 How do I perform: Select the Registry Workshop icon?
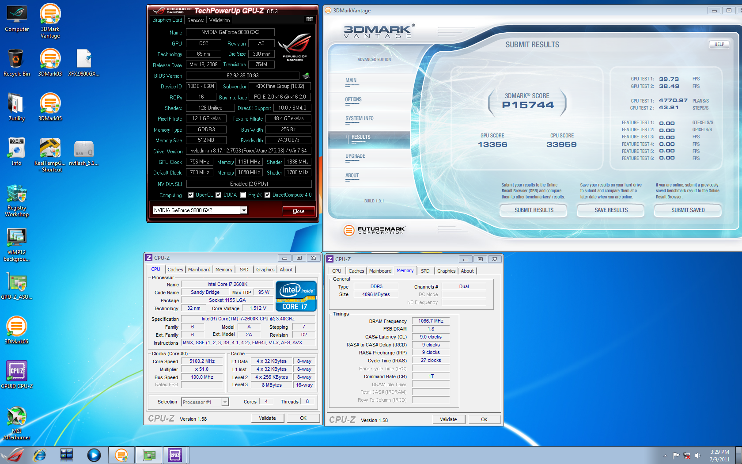pyautogui.click(x=17, y=201)
